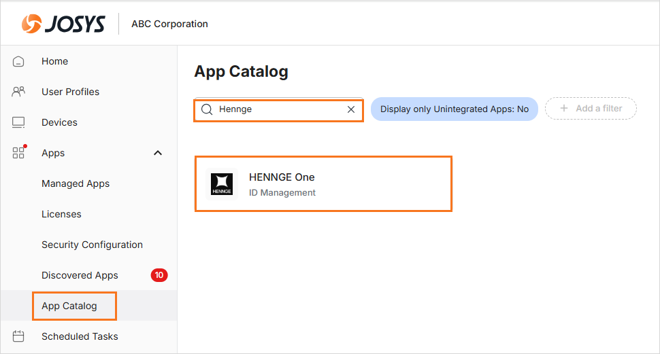Open the HENNGE One app name
The image size is (660, 354).
tap(282, 177)
